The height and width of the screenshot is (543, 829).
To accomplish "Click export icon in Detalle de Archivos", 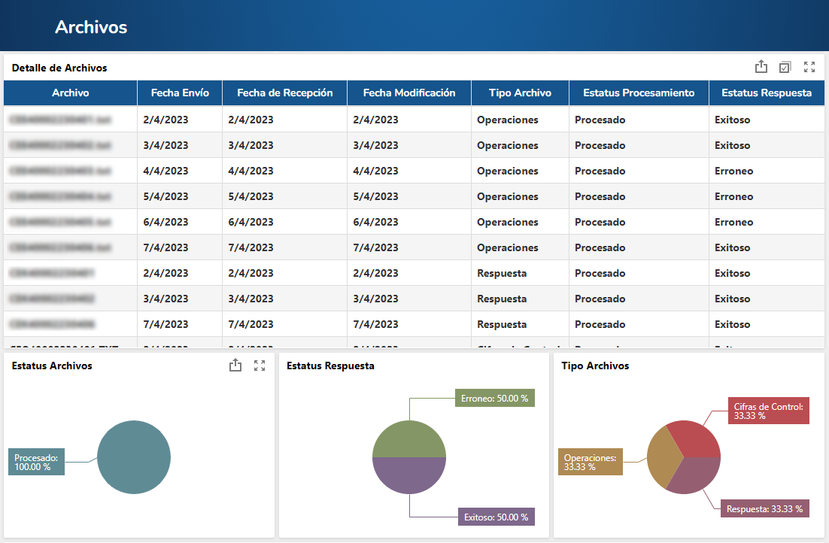I will tap(761, 67).
